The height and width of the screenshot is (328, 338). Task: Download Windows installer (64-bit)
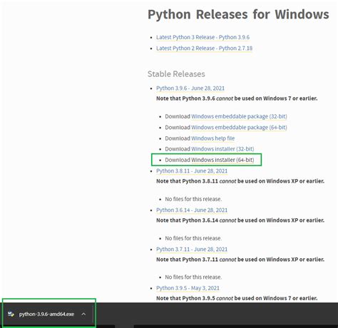(x=222, y=160)
